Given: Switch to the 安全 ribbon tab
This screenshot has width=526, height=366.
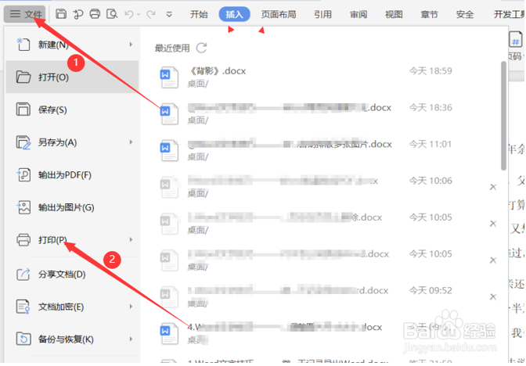Looking at the screenshot, I should [x=465, y=14].
